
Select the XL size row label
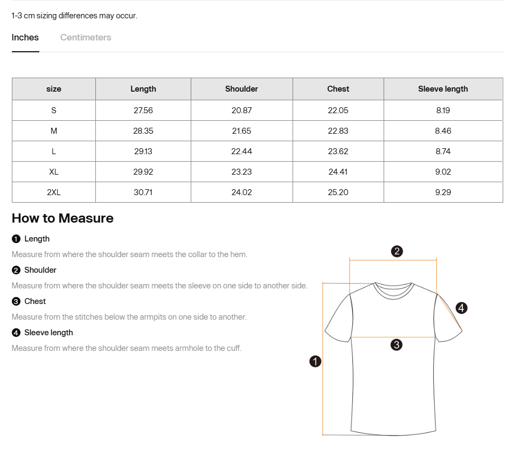pyautogui.click(x=54, y=172)
